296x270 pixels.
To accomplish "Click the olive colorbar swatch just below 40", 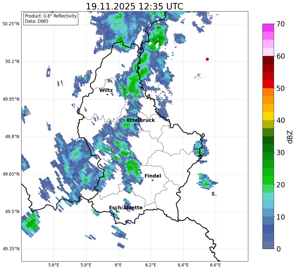I will coord(268,124).
